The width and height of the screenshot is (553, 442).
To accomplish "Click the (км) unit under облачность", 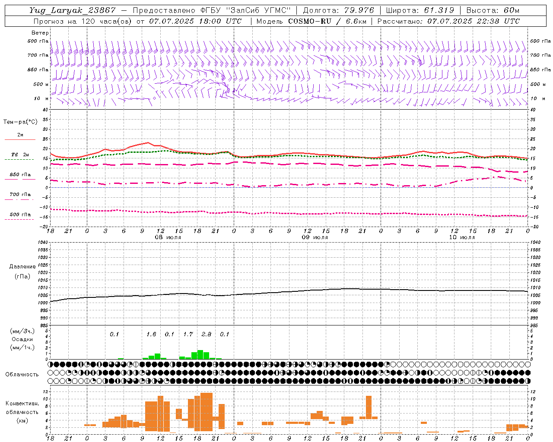I will (22, 420).
